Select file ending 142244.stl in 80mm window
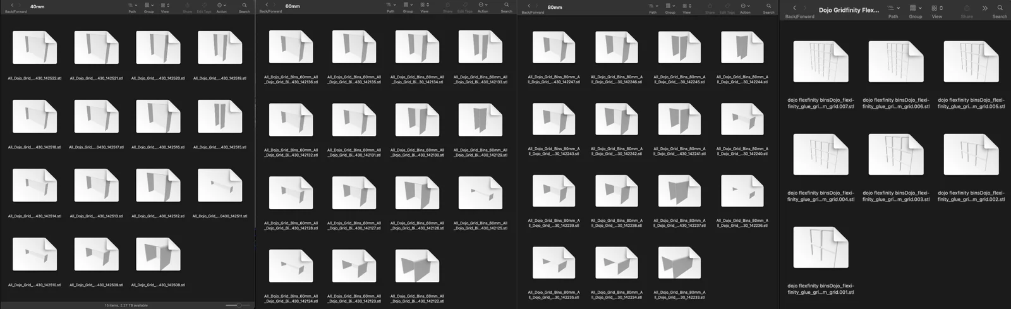Image resolution: width=1011 pixels, height=309 pixels. tap(743, 48)
